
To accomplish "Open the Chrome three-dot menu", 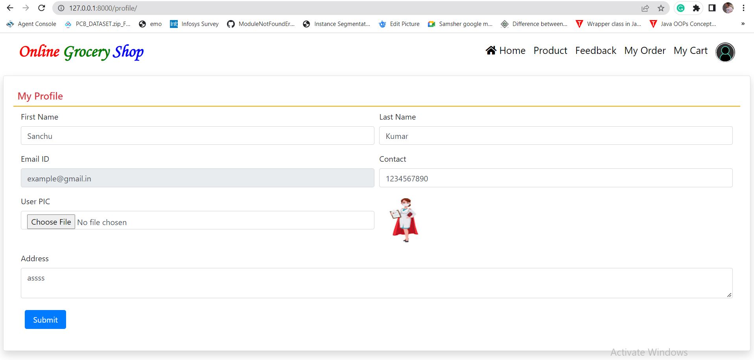I will [x=743, y=8].
